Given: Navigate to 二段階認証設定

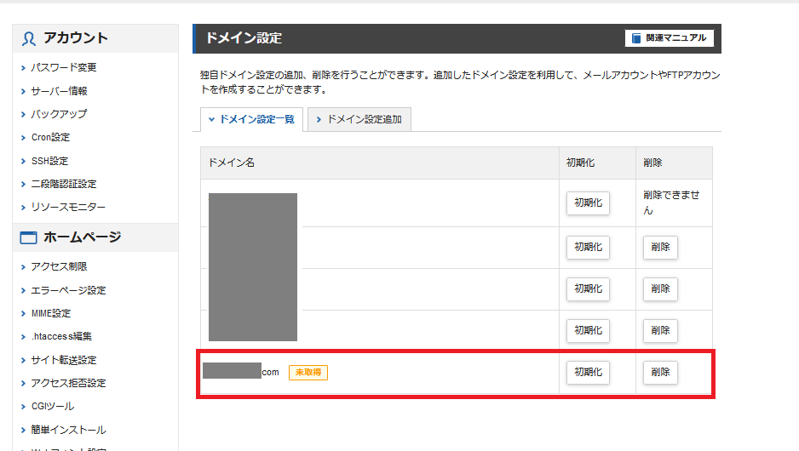Looking at the screenshot, I should (x=64, y=184).
